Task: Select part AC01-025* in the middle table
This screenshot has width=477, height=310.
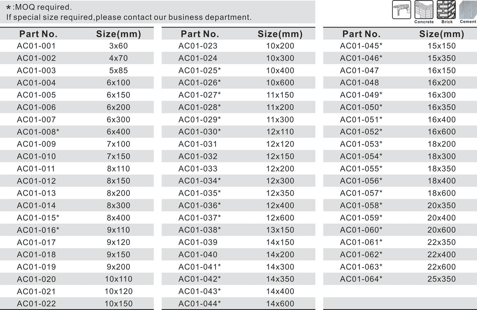Action: (200, 71)
